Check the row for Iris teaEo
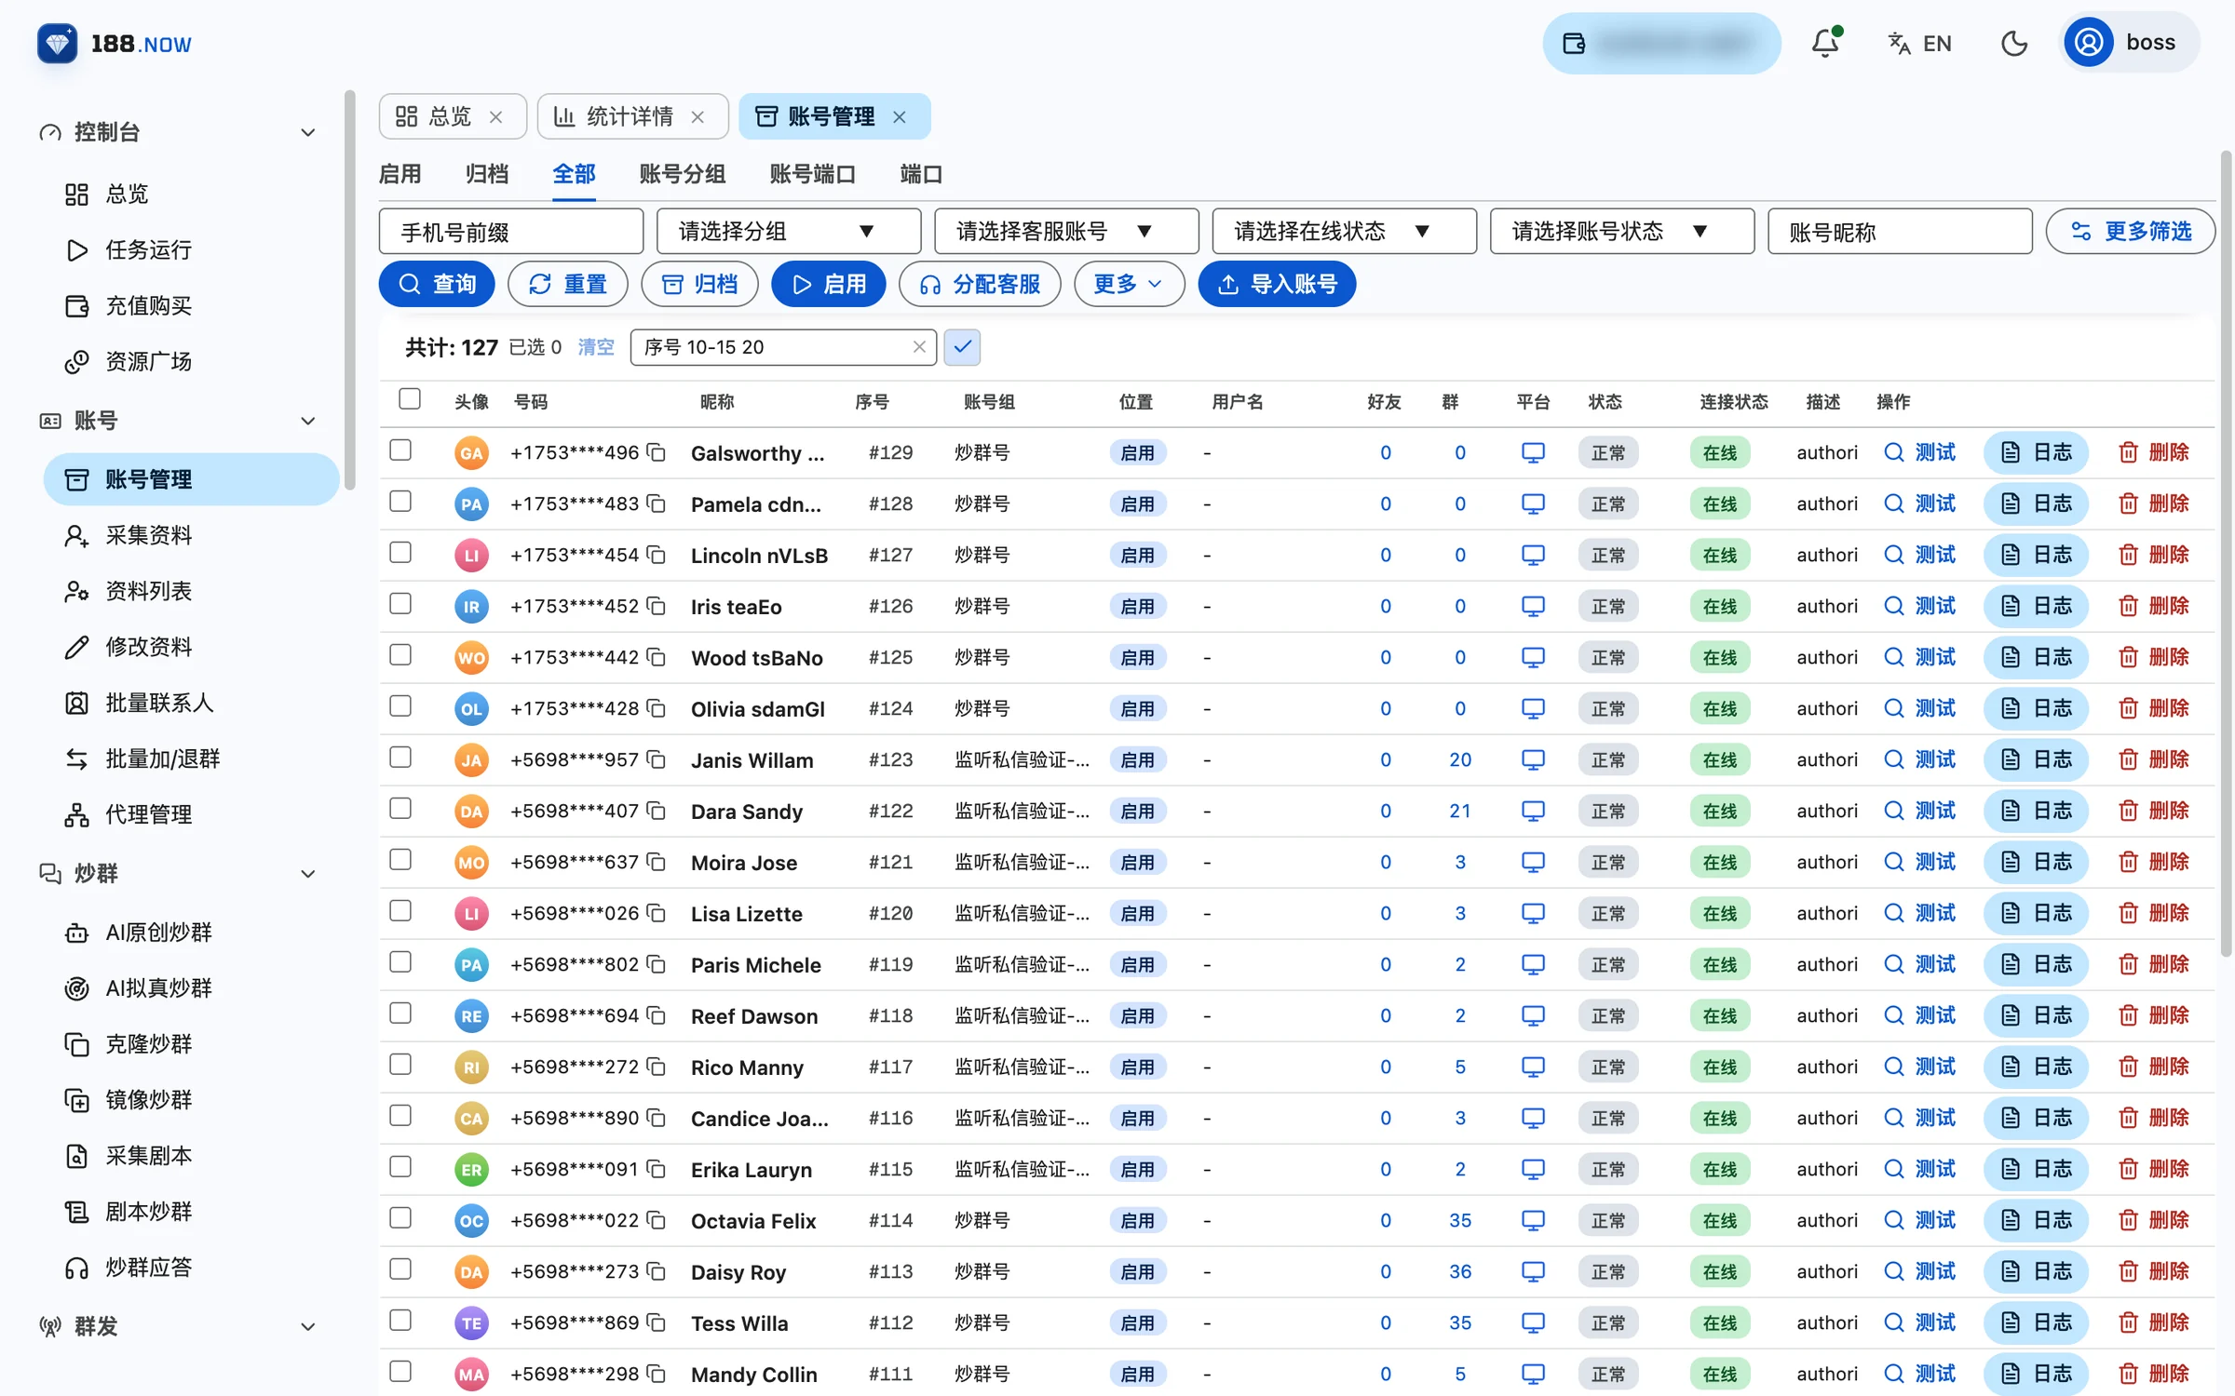This screenshot has width=2235, height=1396. [x=400, y=604]
